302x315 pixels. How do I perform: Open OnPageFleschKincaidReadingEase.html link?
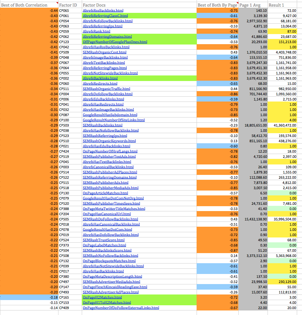click(115, 288)
